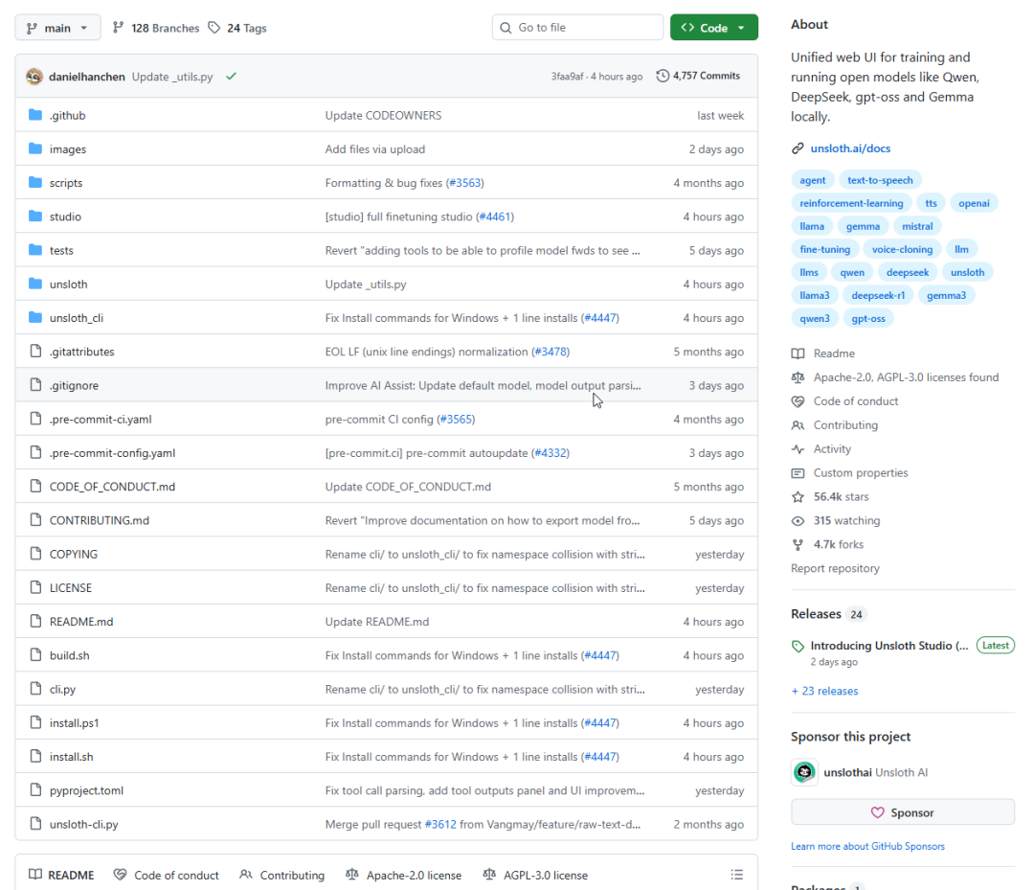Switch to the README tab
This screenshot has height=890, width=1034.
tap(61, 875)
